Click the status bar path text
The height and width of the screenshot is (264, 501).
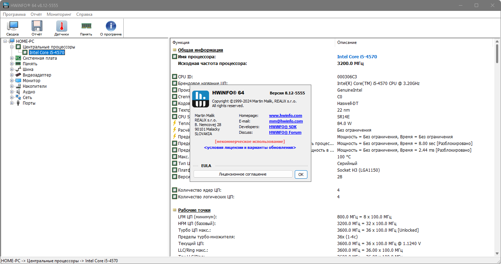(x=60, y=261)
